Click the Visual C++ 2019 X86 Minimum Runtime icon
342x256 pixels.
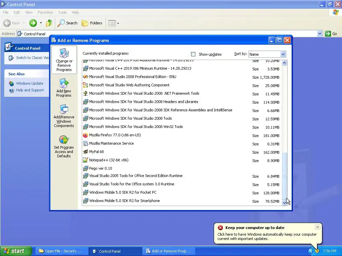85,68
